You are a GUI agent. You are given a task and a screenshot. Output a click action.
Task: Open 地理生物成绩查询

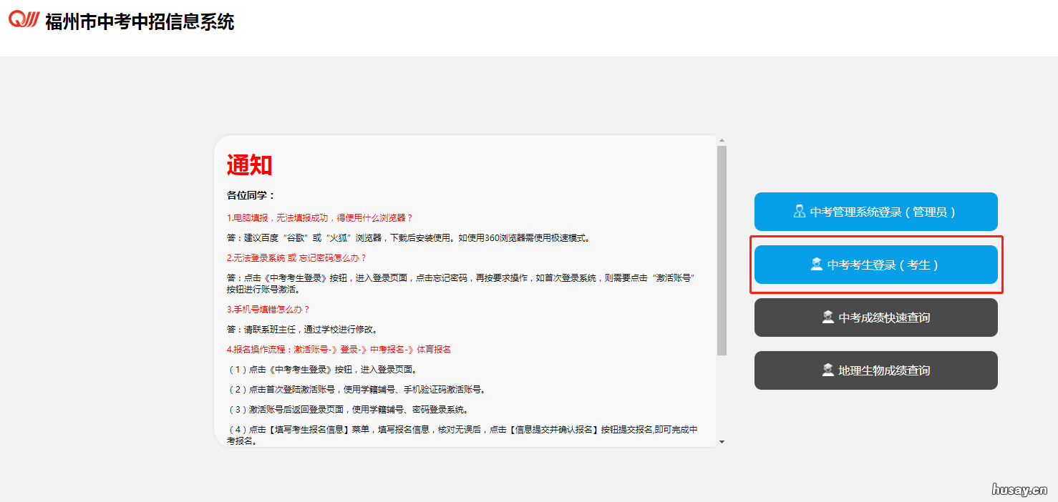pos(875,370)
